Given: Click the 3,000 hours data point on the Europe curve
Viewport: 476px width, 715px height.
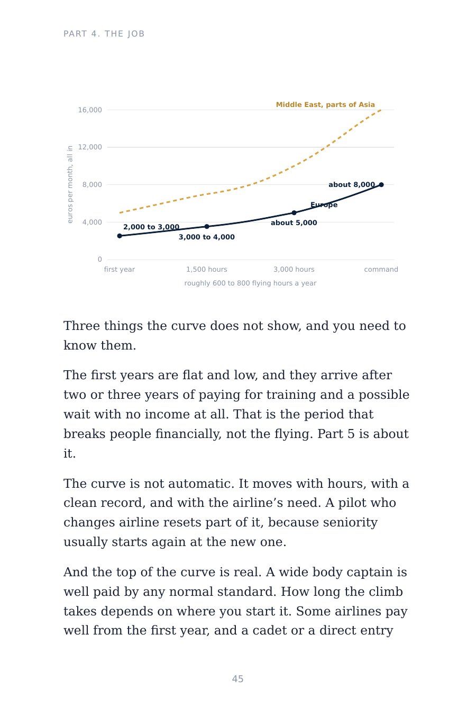Looking at the screenshot, I should pyautogui.click(x=294, y=213).
